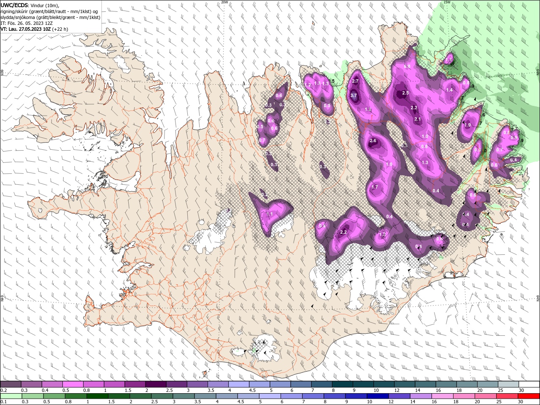
Task: Pick the lower legend green swatch starting at 0.5
Action: tap(54, 396)
